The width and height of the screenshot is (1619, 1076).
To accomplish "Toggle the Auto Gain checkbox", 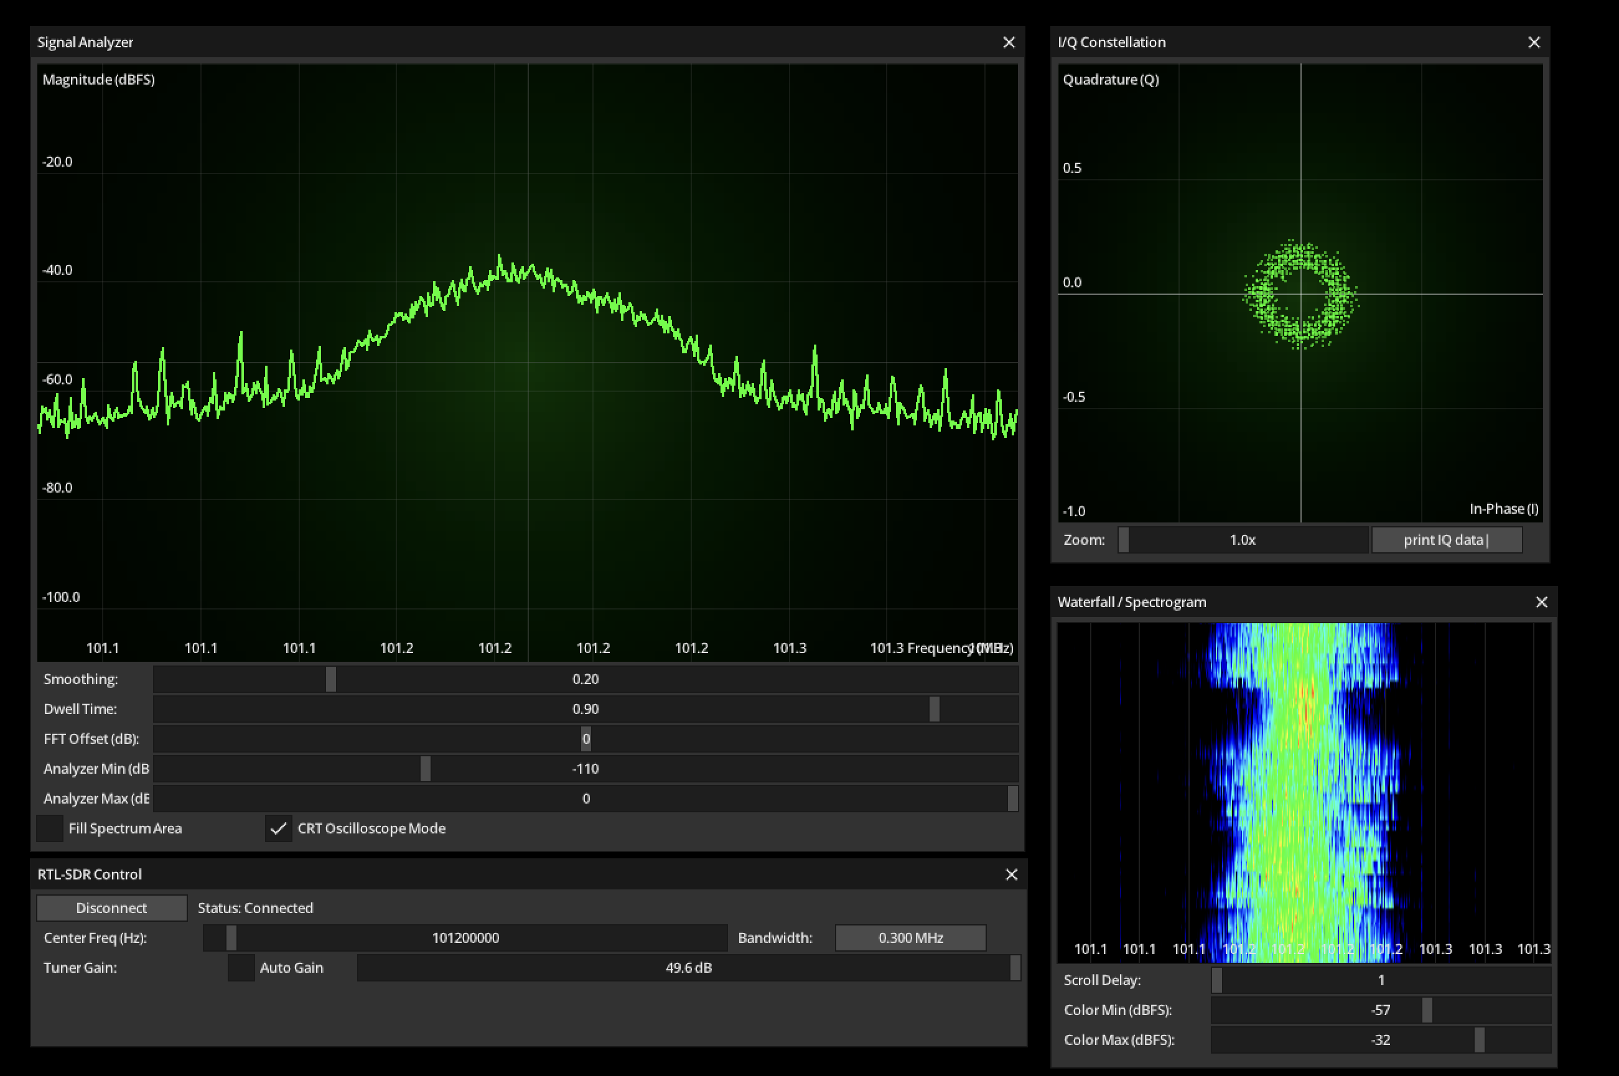I will (x=241, y=968).
